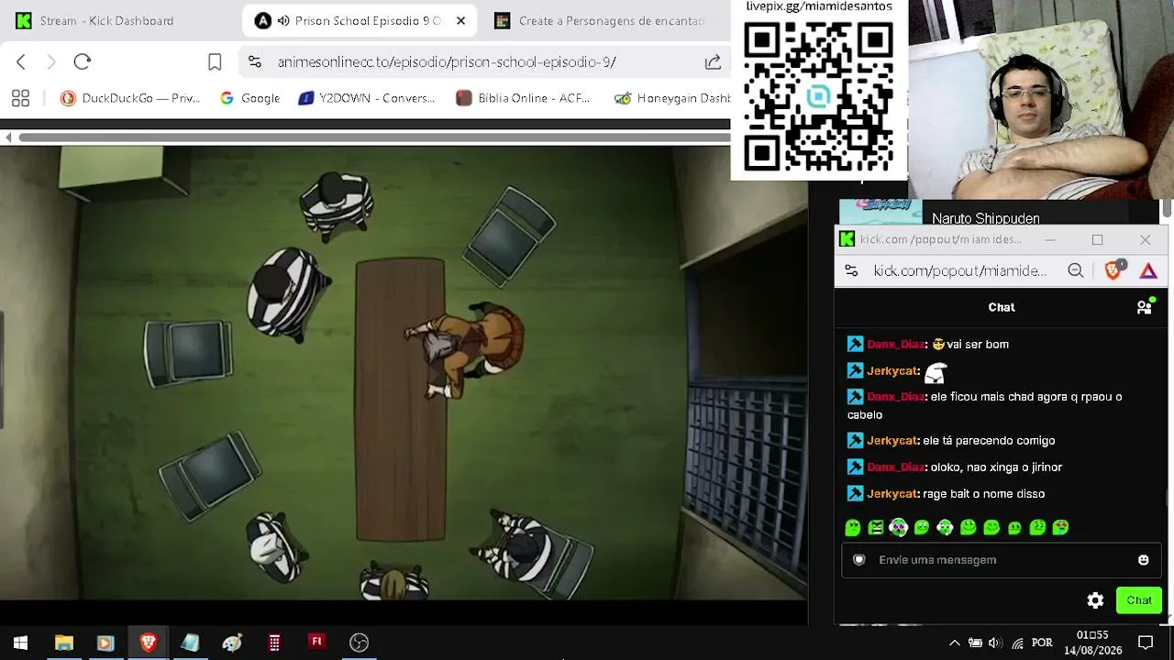Click the shield icon in chat input
Image resolution: width=1174 pixels, height=660 pixels.
pyautogui.click(x=859, y=560)
